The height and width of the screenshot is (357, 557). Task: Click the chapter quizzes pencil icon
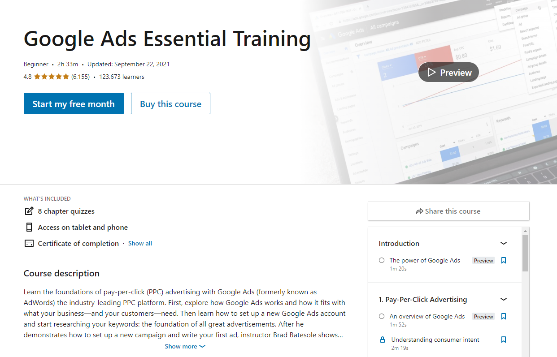[29, 211]
